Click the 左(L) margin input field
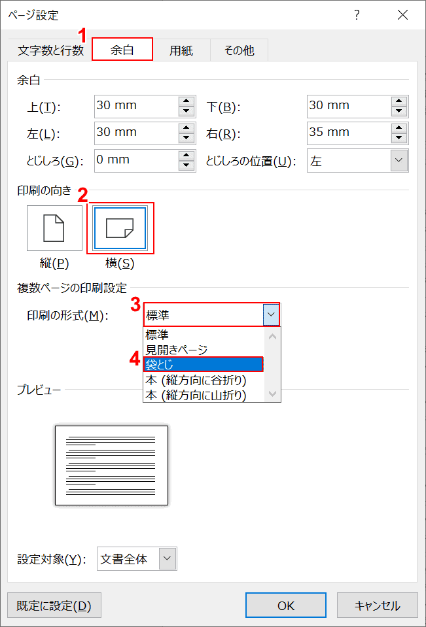This screenshot has width=426, height=627. coord(135,133)
